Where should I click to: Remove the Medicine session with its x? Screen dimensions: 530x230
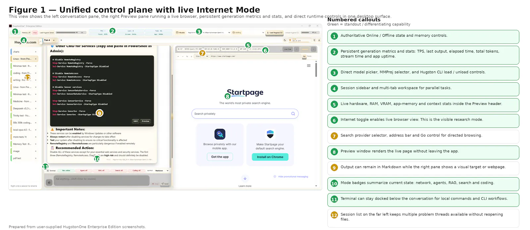(x=36, y=101)
